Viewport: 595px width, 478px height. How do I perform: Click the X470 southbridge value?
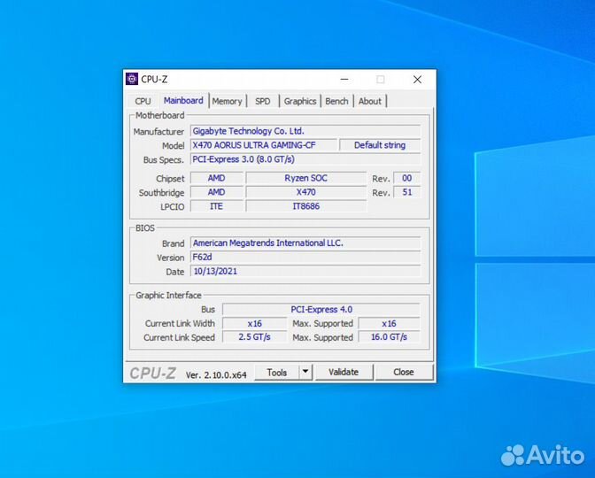305,192
